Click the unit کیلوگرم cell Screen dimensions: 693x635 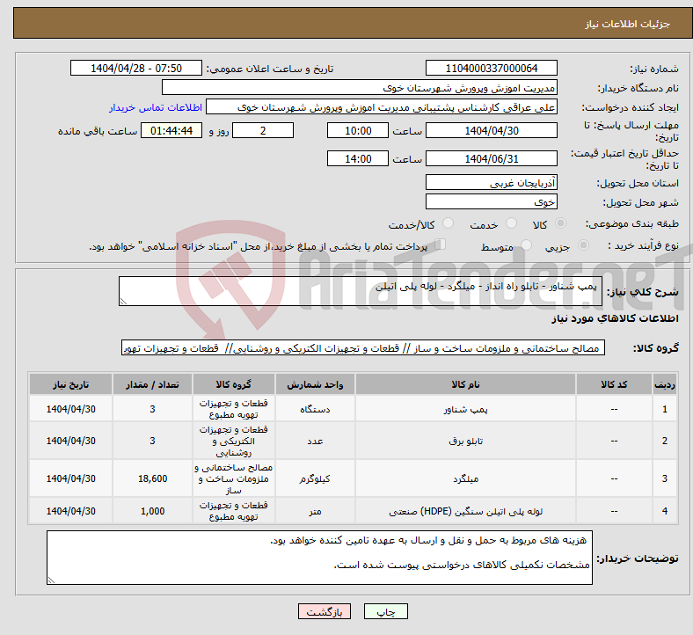[315, 478]
